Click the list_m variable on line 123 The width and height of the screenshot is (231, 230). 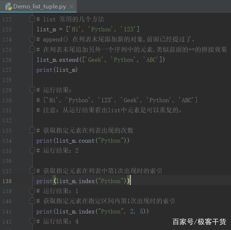(x=46, y=29)
